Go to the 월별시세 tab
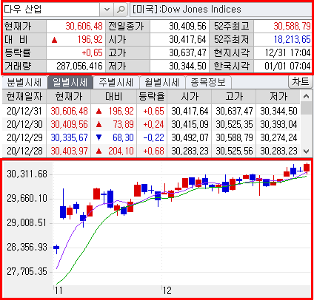Viewport: 314px width, 300px height. pos(162,83)
